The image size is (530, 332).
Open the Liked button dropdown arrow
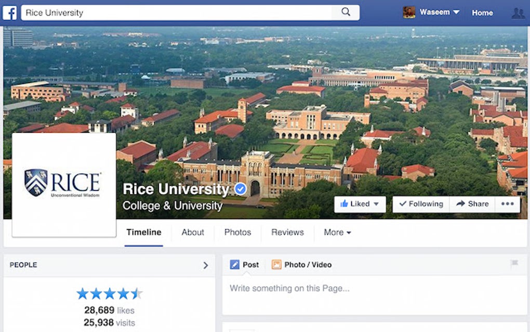[x=375, y=204]
